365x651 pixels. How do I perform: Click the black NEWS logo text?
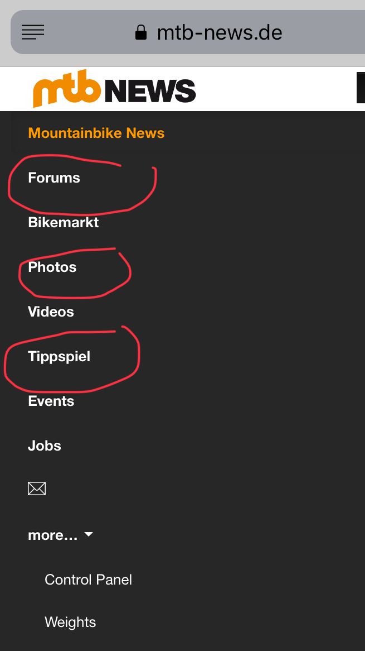[150, 90]
